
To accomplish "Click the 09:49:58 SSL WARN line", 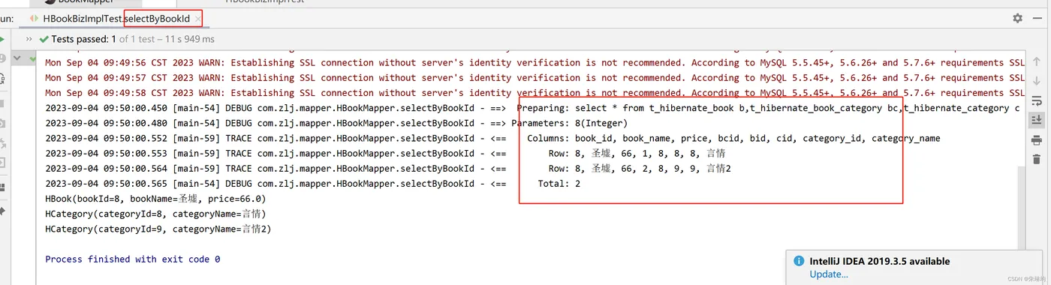I will [535, 93].
